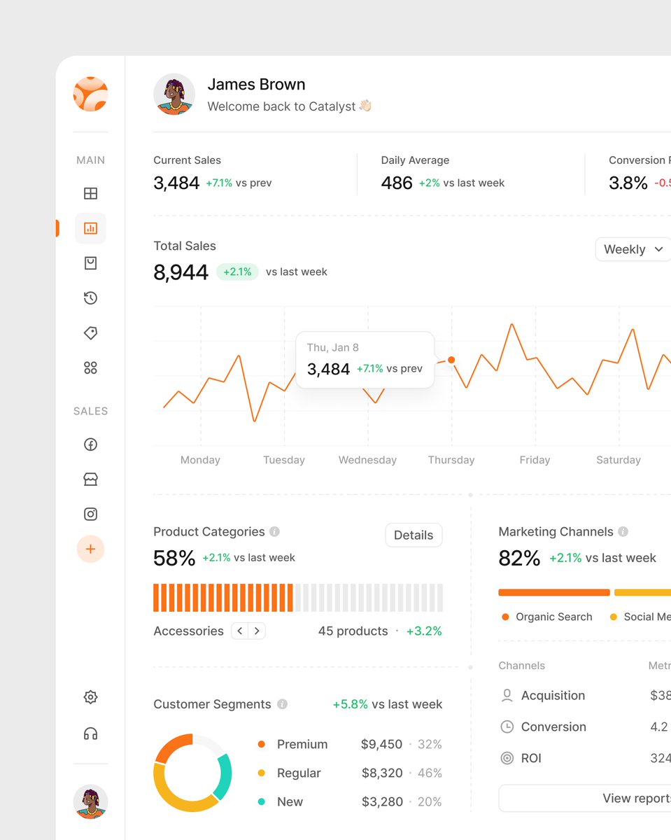Click the Marketing Channels 82% value
The height and width of the screenshot is (840, 671).
(x=519, y=558)
